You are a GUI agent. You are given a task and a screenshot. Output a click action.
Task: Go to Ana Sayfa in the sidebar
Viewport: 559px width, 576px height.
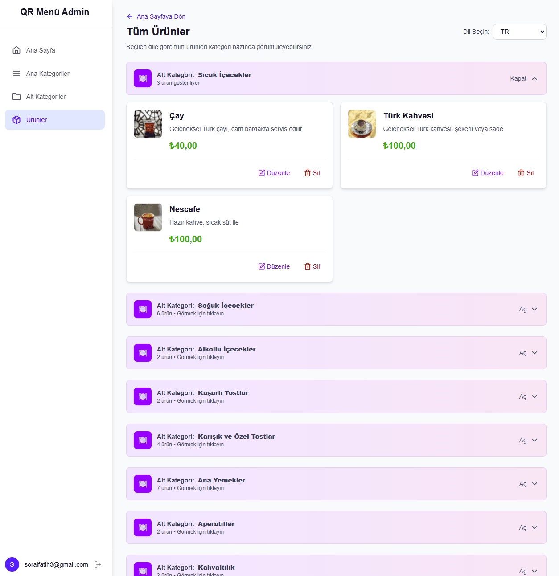click(41, 50)
